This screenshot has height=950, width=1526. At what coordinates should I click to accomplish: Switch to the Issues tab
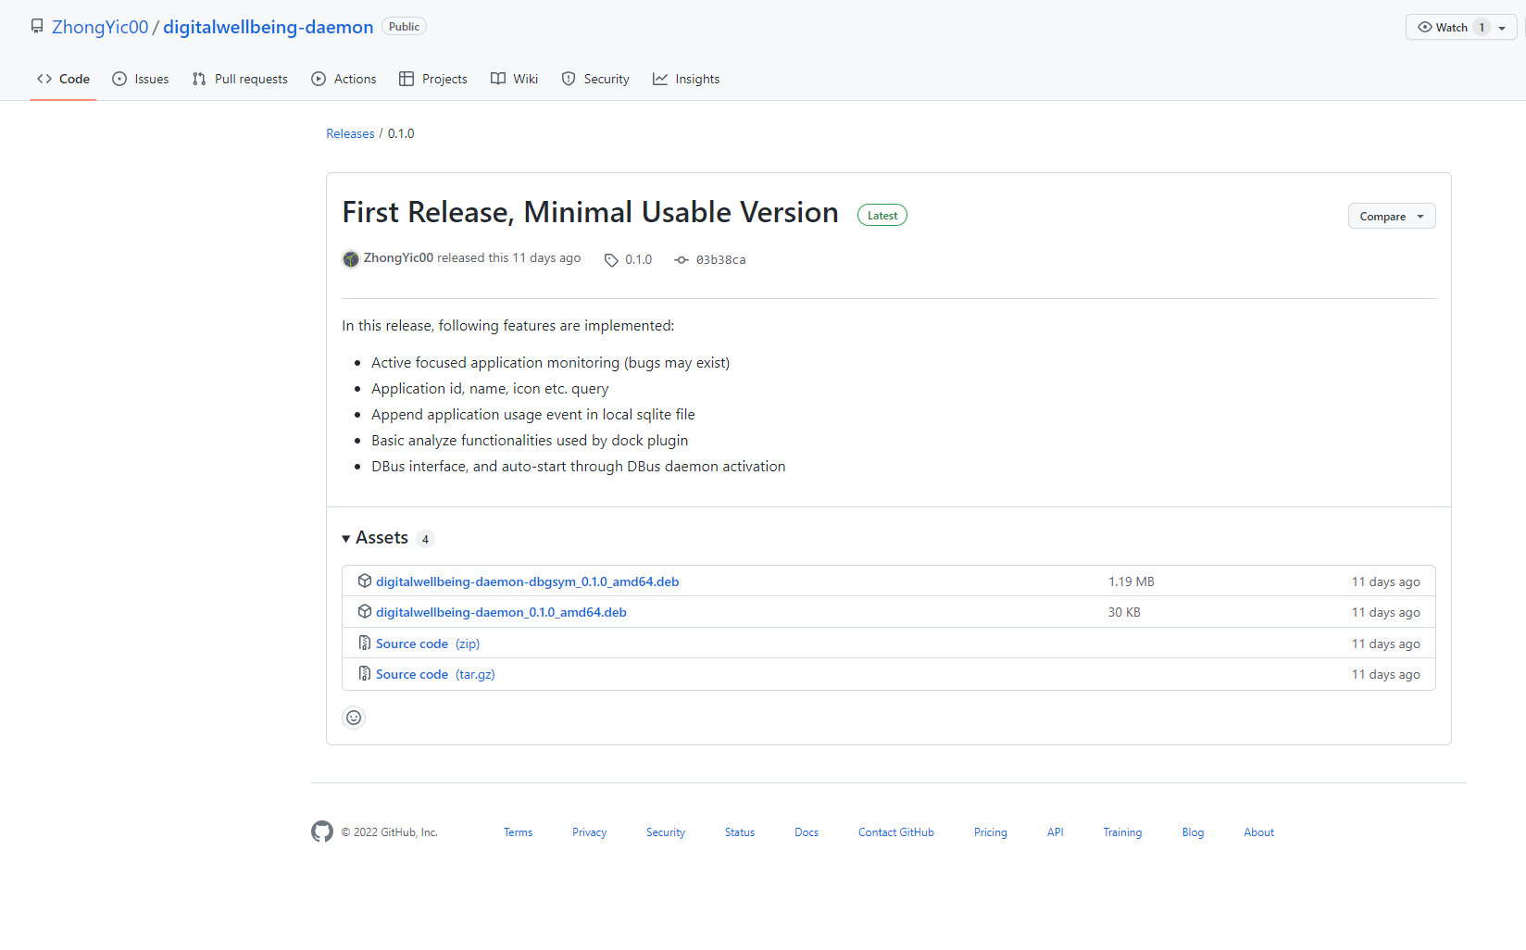pyautogui.click(x=141, y=79)
